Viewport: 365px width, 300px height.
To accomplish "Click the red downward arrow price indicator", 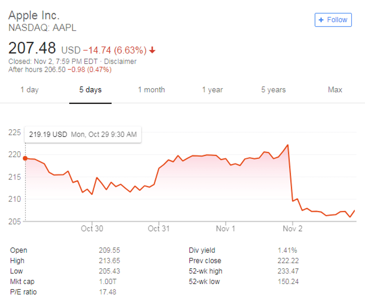I will [x=152, y=50].
